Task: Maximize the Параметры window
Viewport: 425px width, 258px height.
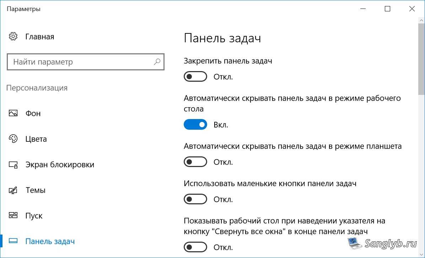Action: click(388, 9)
